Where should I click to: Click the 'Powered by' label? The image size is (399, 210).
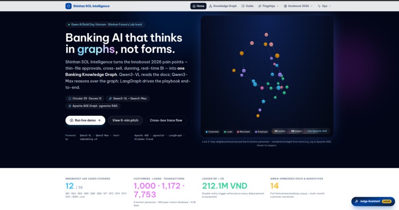(70, 137)
